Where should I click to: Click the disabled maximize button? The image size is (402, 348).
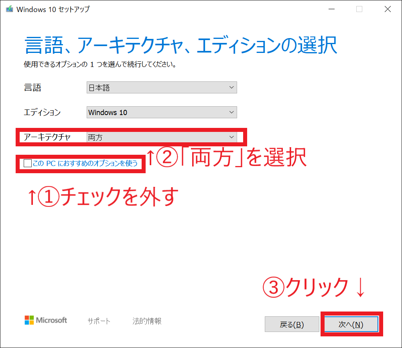click(359, 9)
